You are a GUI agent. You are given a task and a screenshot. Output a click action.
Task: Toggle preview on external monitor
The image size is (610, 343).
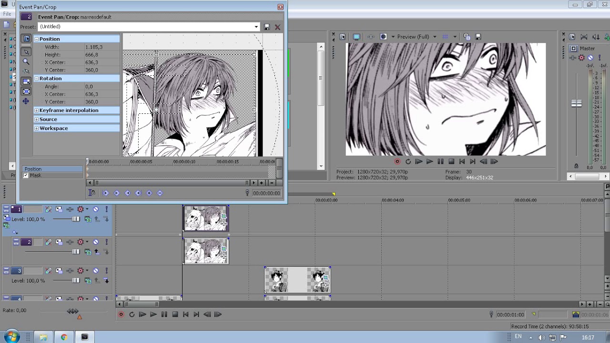tap(356, 37)
